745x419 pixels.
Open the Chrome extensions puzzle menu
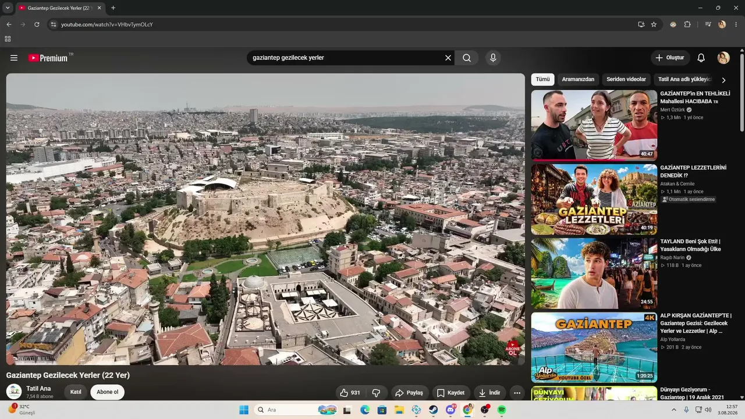687,24
